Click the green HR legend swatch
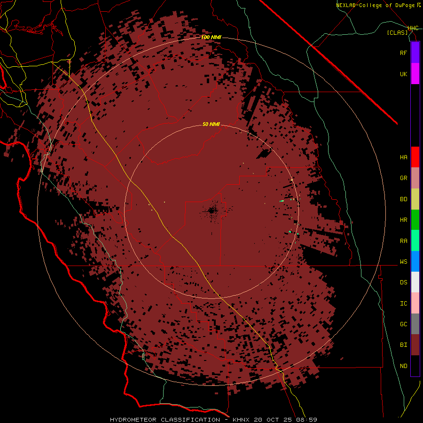 click(x=415, y=220)
